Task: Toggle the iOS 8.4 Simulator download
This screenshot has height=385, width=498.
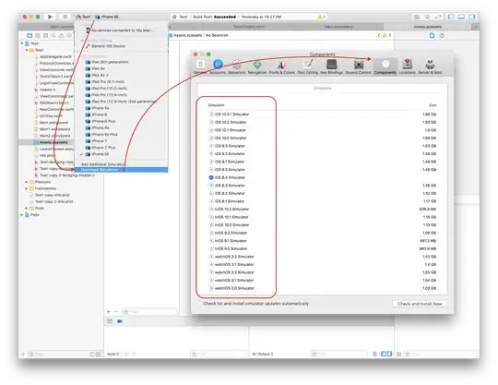Action: [211, 177]
